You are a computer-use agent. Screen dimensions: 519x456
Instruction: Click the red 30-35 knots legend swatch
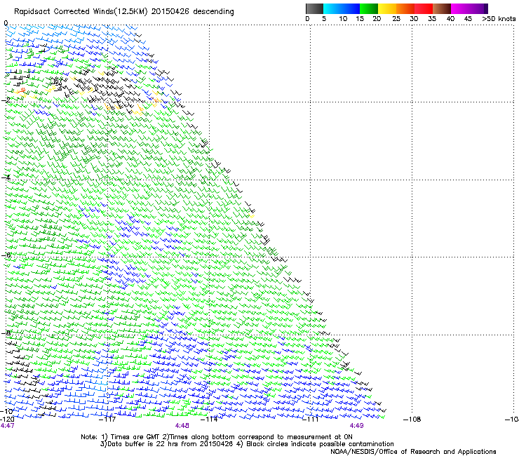click(424, 8)
